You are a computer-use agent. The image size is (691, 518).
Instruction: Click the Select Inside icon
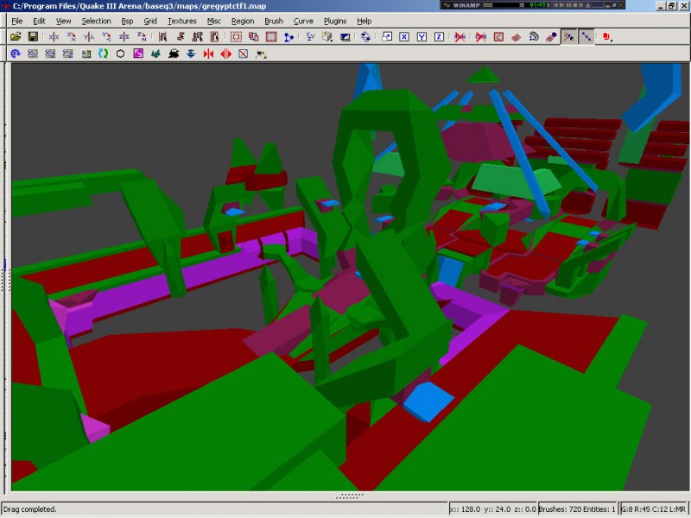pos(214,37)
